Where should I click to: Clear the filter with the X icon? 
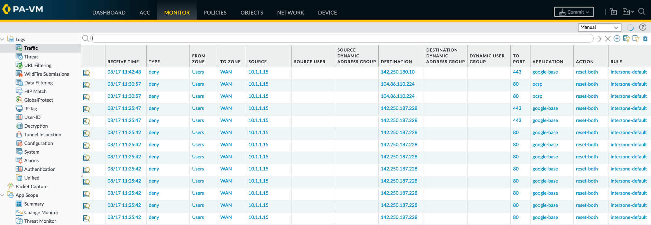tap(607, 39)
